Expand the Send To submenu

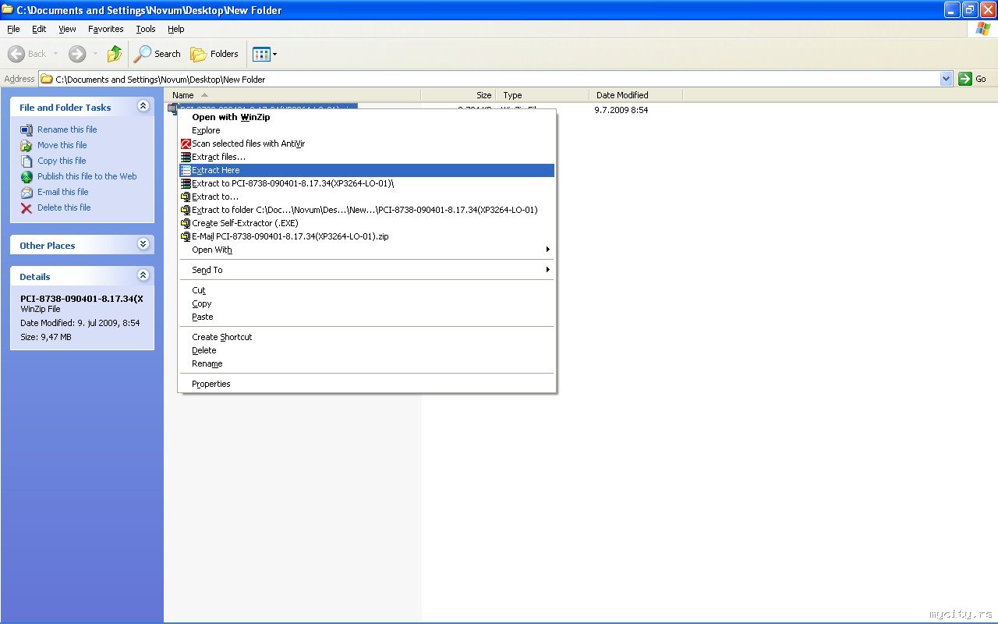[x=366, y=270]
